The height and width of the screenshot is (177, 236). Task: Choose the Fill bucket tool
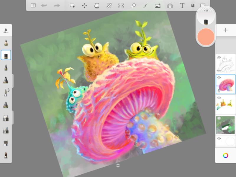point(97,6)
